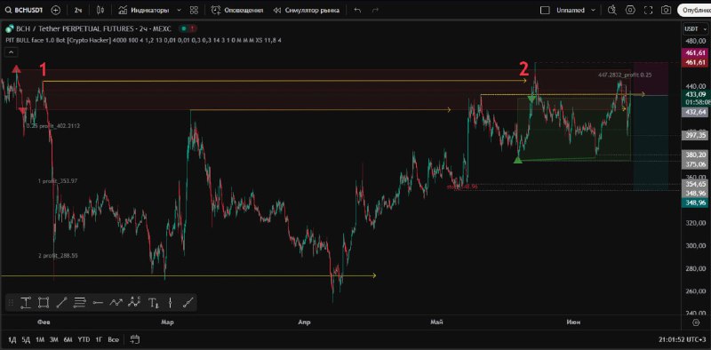Open chart settings hexagon icon
Image resolution: width=711 pixels, height=350 pixels.
tap(630, 10)
